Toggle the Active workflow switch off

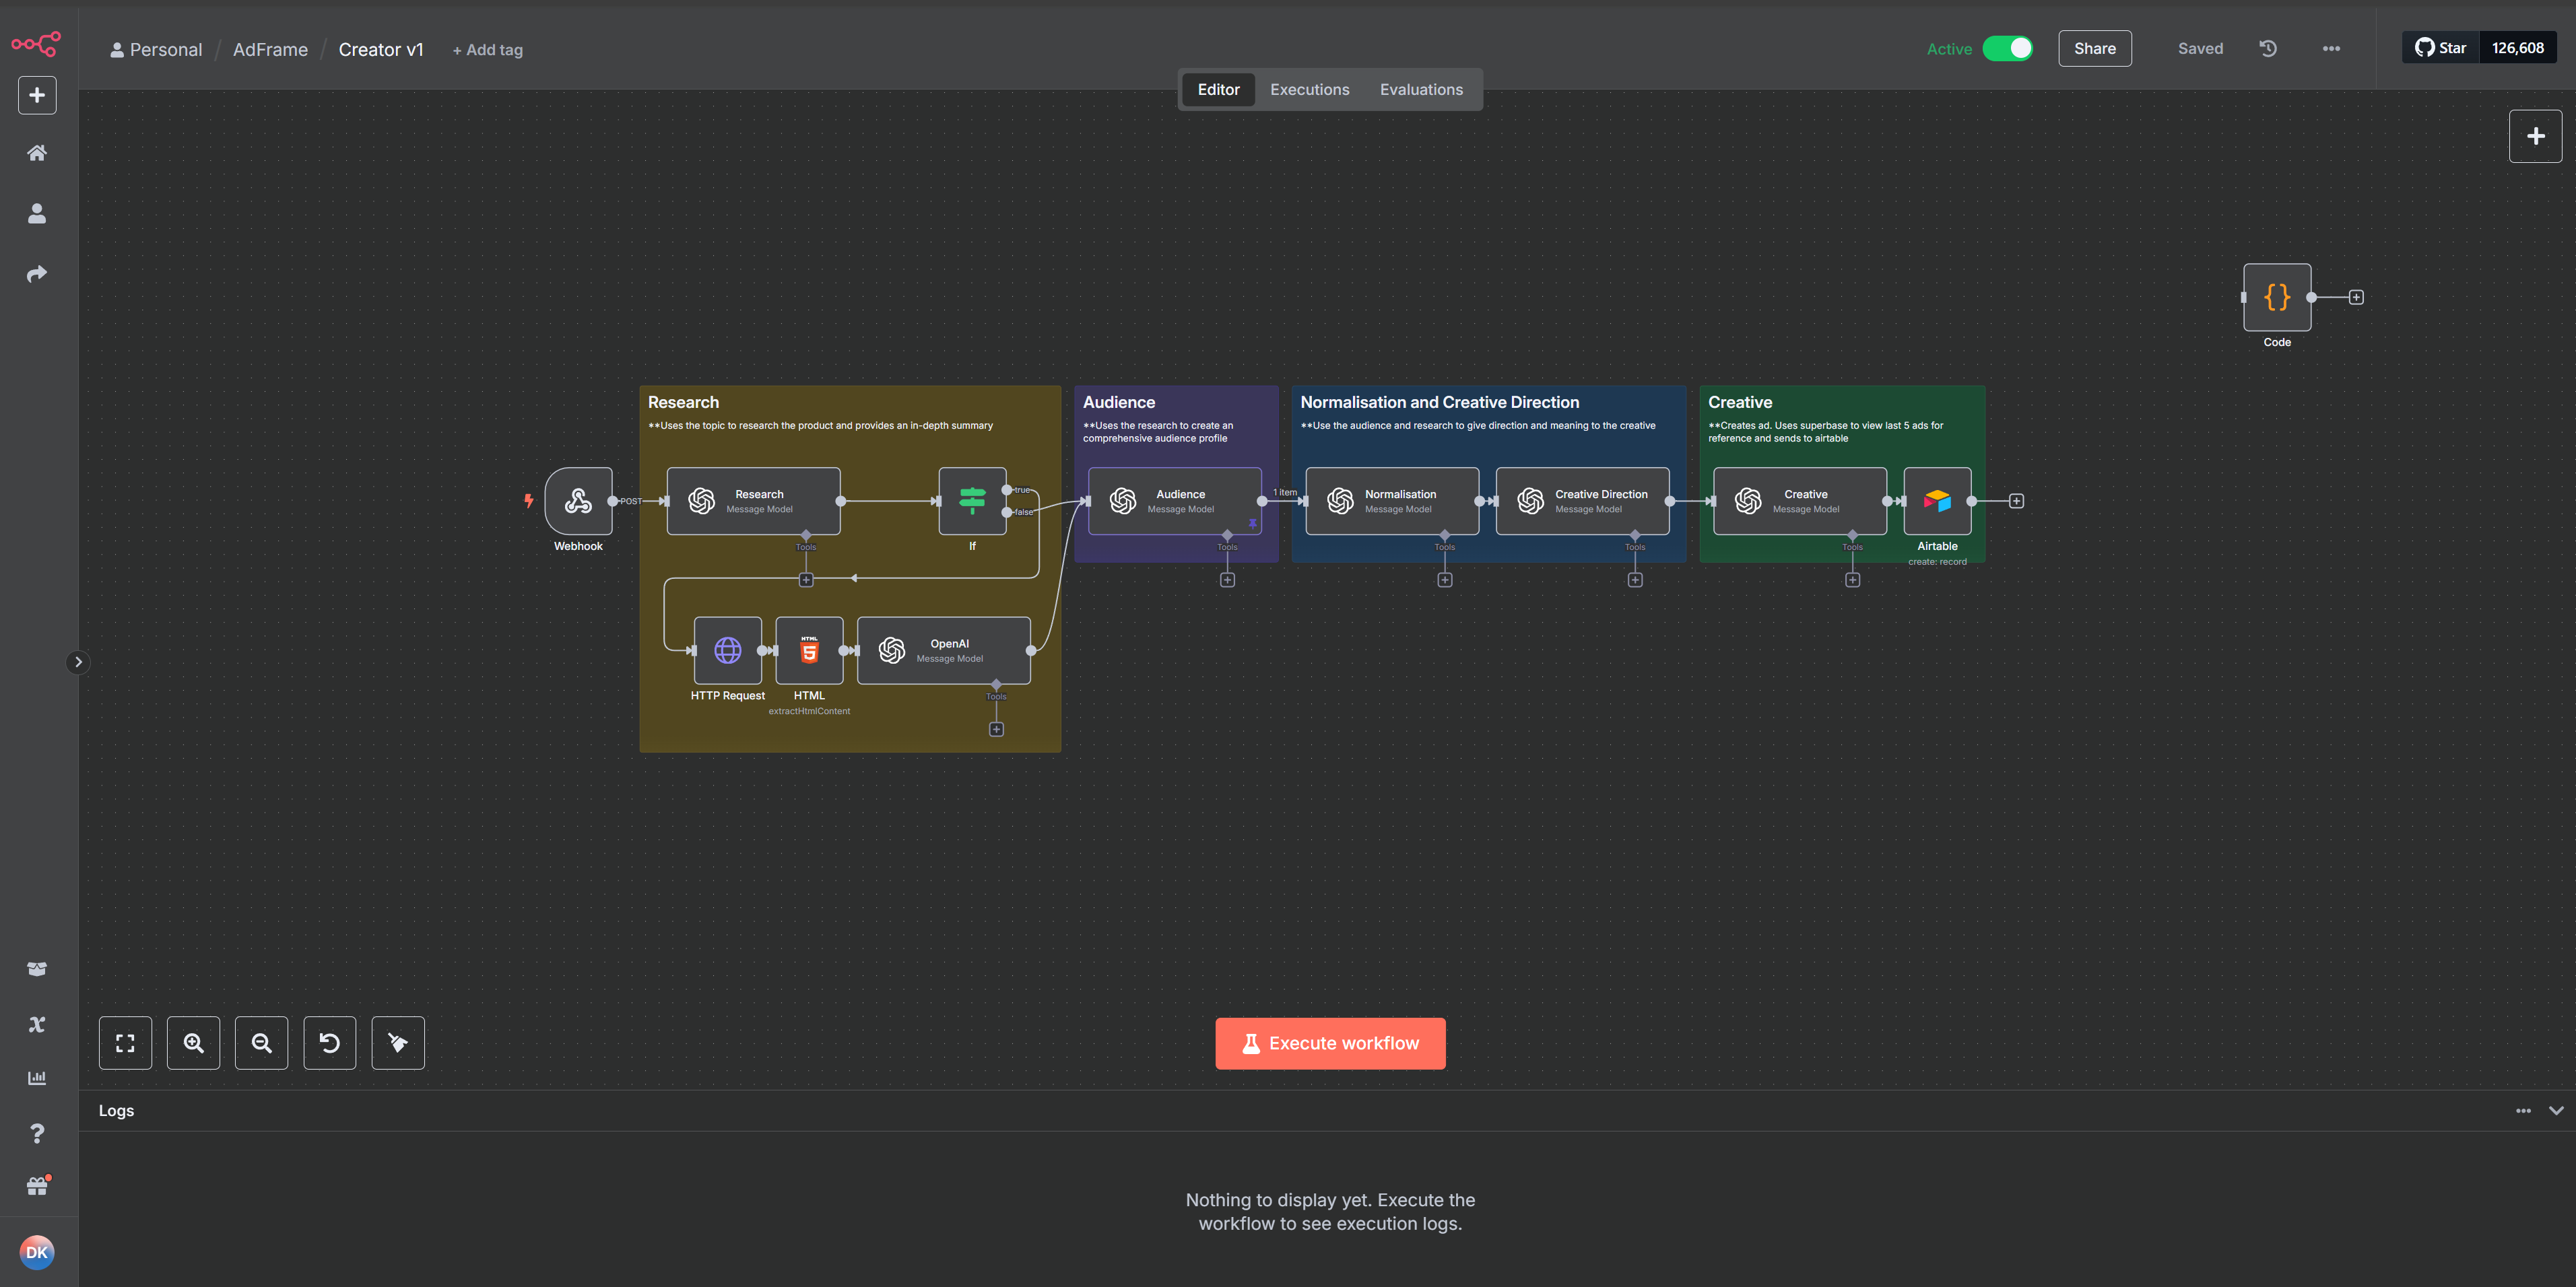click(2007, 48)
